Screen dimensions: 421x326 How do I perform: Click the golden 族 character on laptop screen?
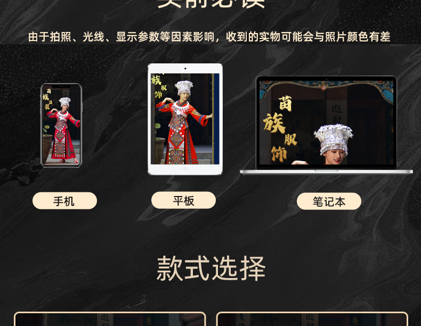[274, 123]
